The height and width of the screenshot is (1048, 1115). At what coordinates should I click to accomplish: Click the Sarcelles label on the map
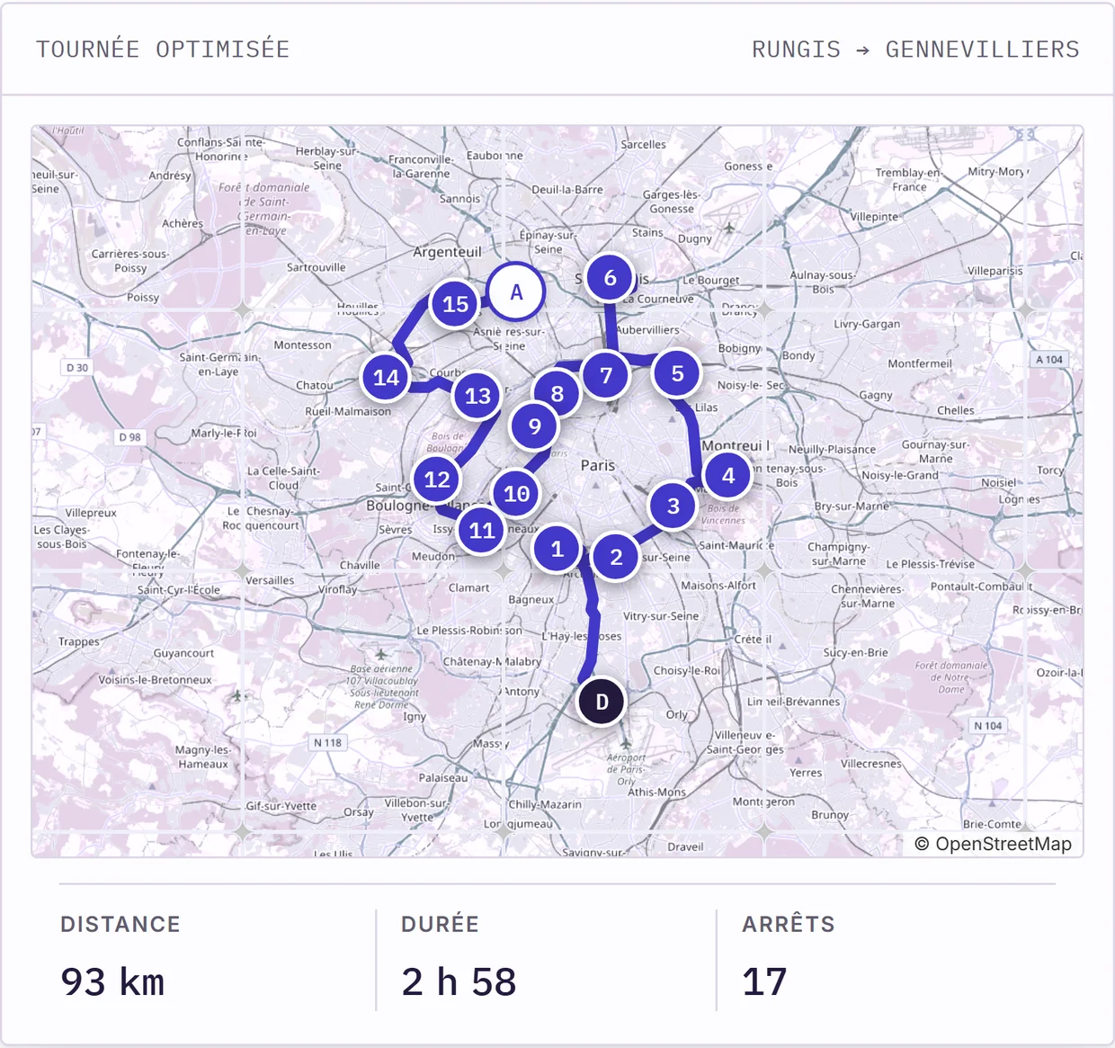(644, 144)
